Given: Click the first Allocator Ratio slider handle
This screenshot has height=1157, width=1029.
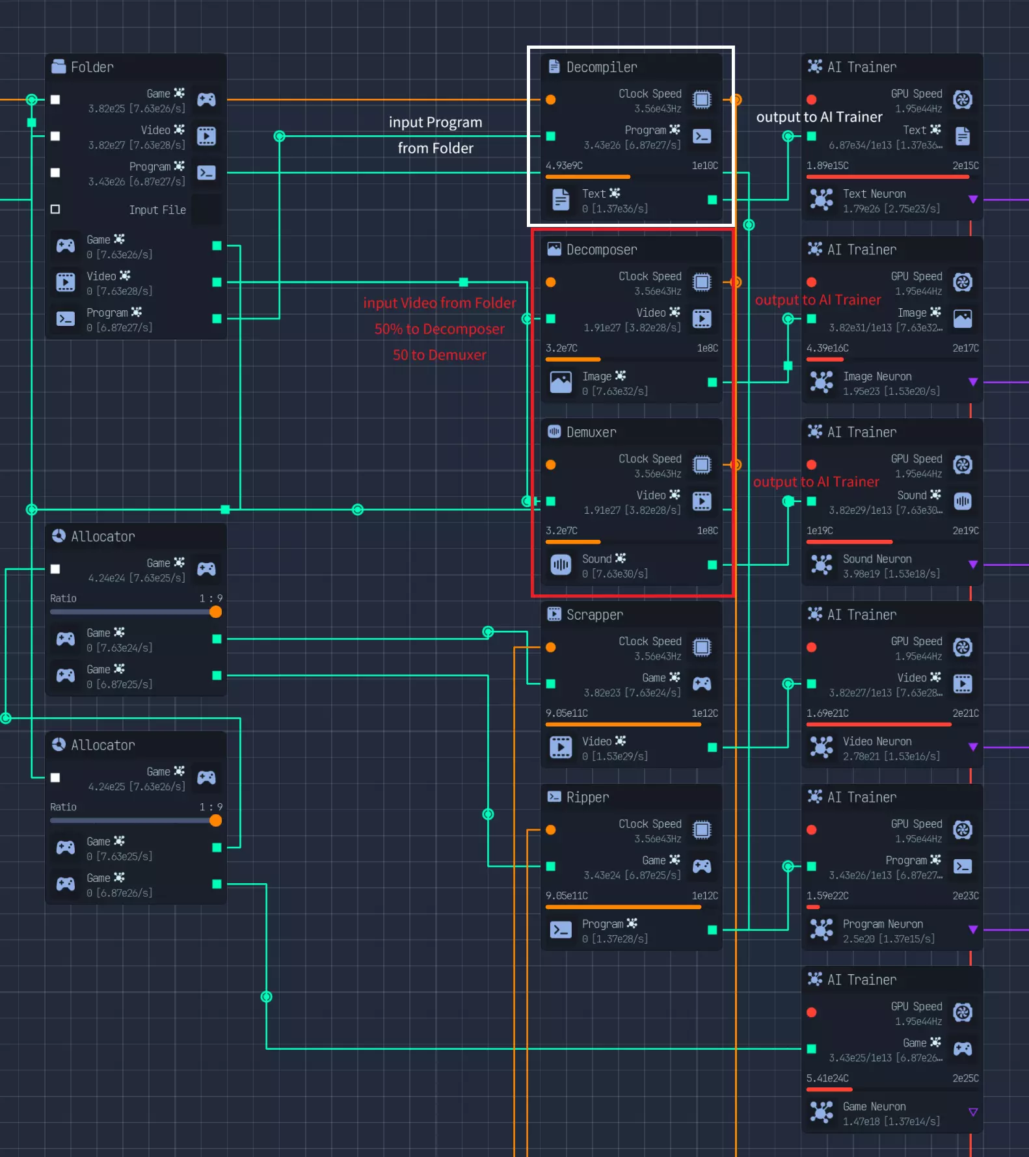Looking at the screenshot, I should coord(216,612).
